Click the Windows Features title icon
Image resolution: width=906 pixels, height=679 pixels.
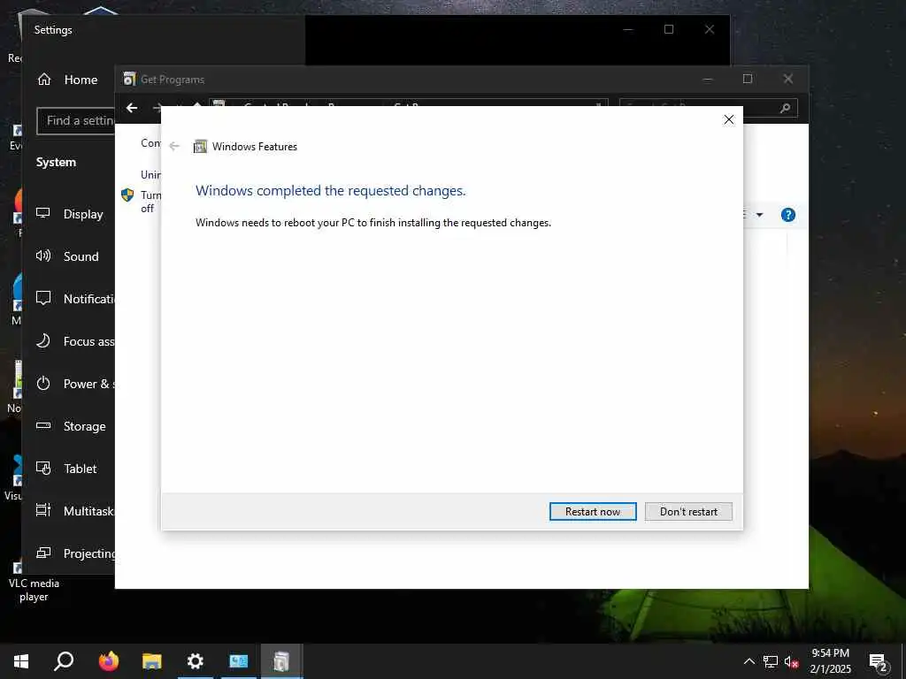tap(200, 147)
